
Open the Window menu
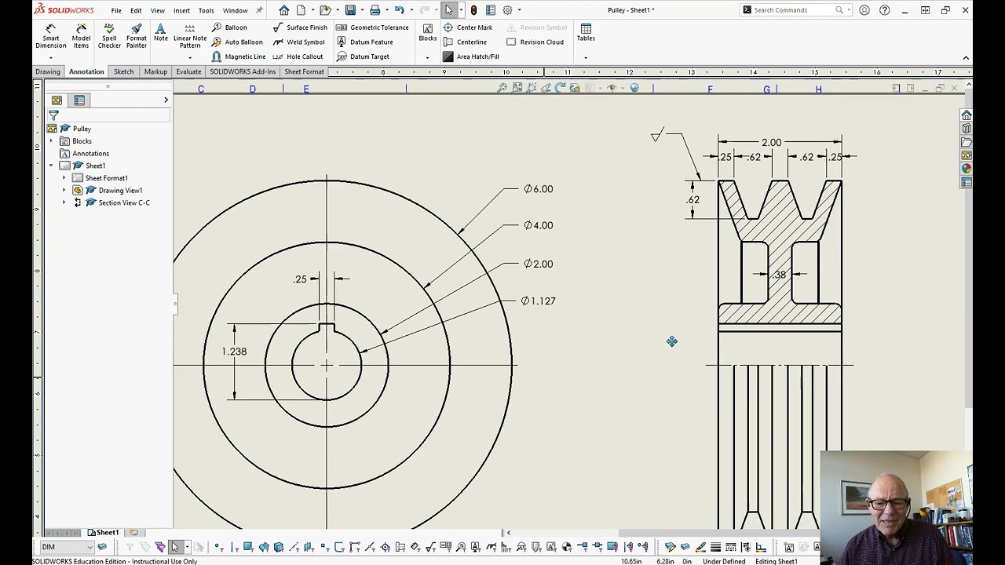(x=236, y=10)
